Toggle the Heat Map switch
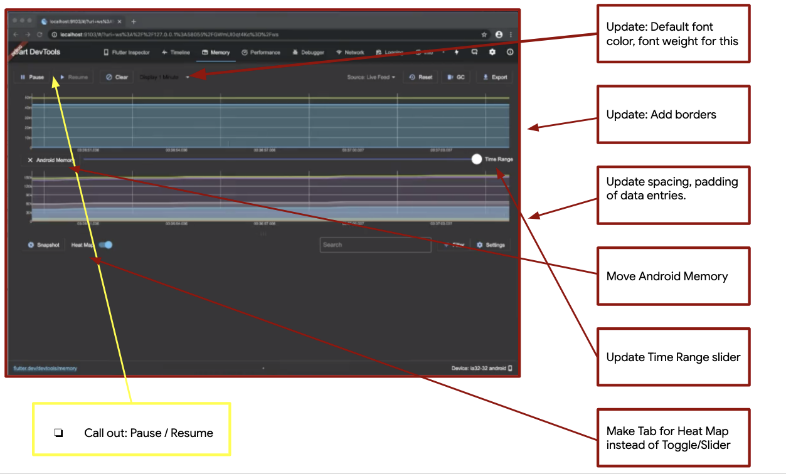The image size is (786, 474). (104, 245)
